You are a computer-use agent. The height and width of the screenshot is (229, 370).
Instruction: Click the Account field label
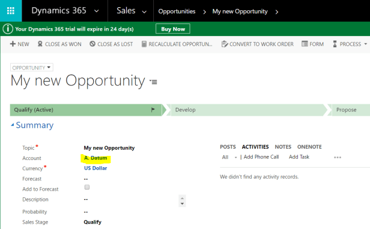[x=32, y=158]
